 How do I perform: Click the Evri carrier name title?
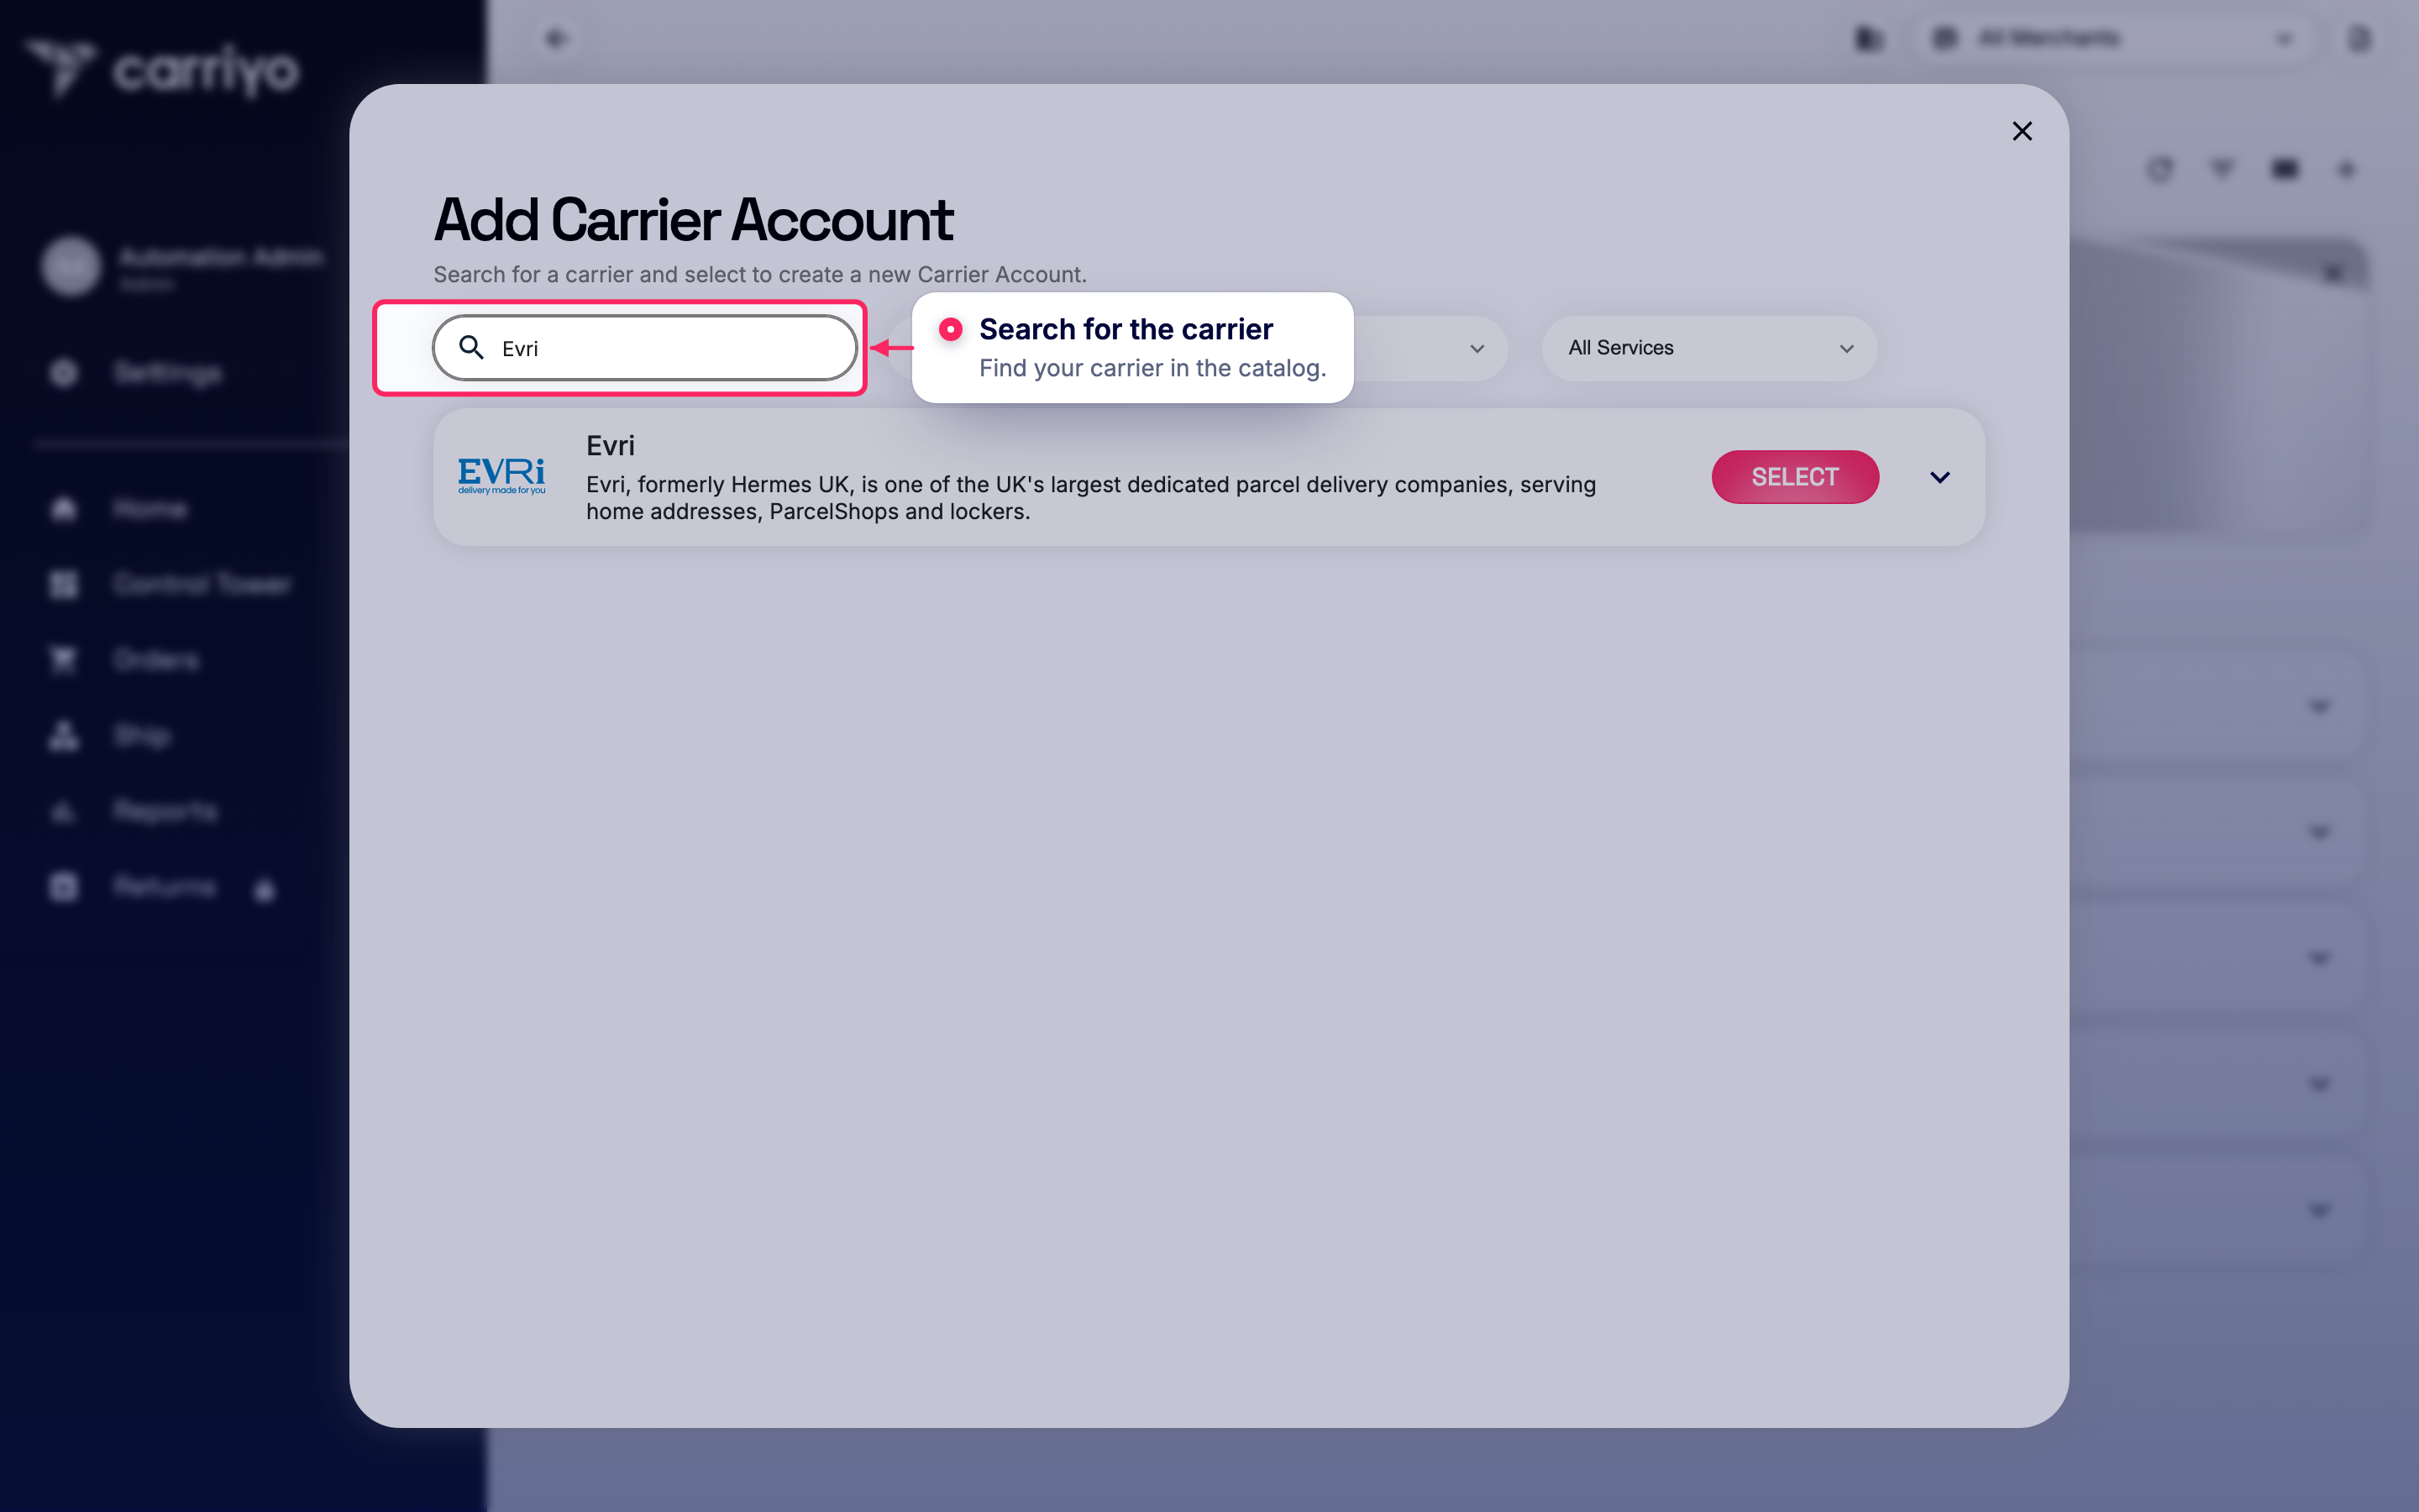pyautogui.click(x=610, y=446)
